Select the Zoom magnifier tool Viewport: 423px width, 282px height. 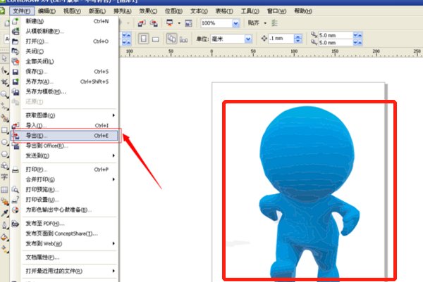[x=4, y=94]
